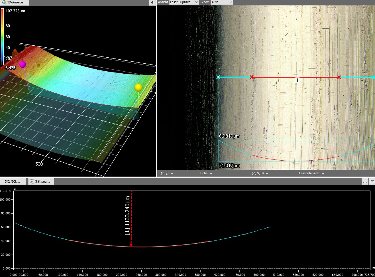The image size is (375, 277).
Task: Select the cyan X start point of profile line
Action: [218, 77]
